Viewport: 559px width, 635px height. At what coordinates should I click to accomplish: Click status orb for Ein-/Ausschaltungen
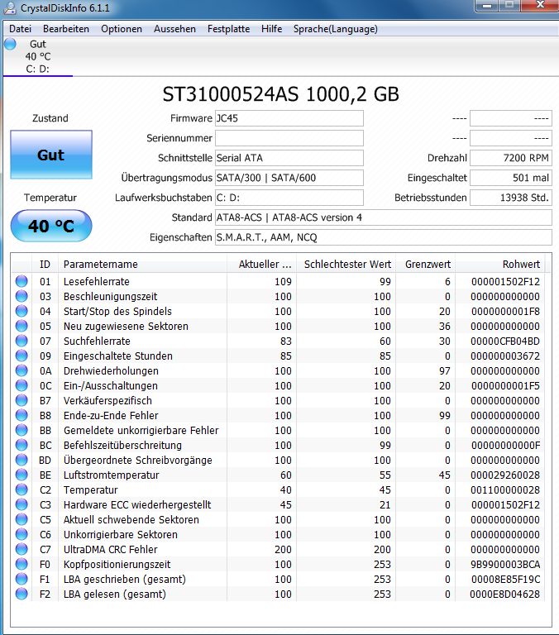21,385
